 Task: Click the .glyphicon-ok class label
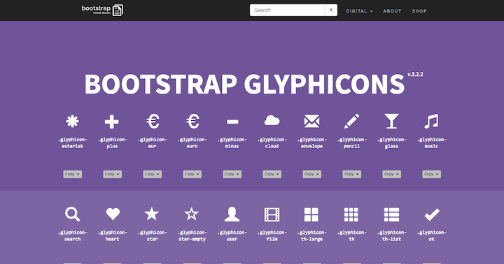tap(431, 235)
